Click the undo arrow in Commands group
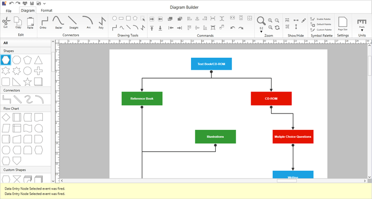 pyautogui.click(x=233, y=28)
